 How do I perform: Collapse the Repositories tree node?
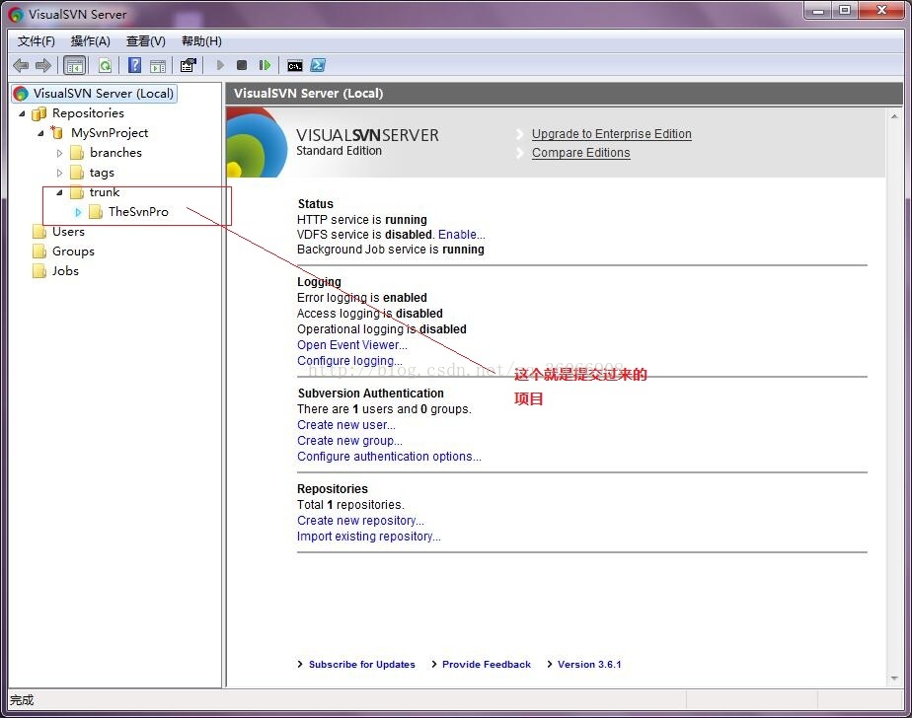[22, 113]
